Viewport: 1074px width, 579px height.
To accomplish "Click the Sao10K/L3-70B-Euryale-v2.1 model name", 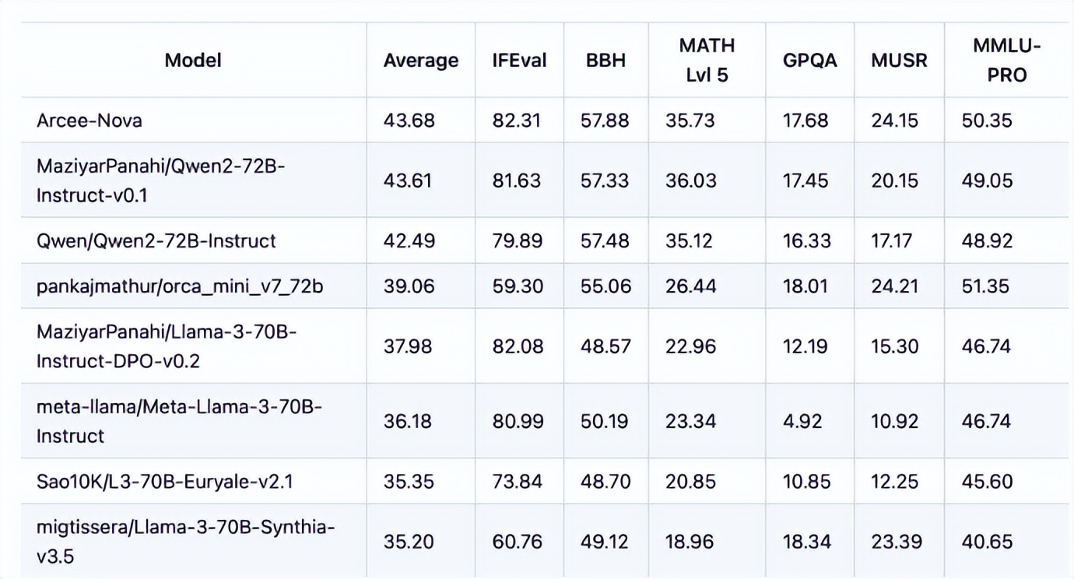I will (x=164, y=482).
